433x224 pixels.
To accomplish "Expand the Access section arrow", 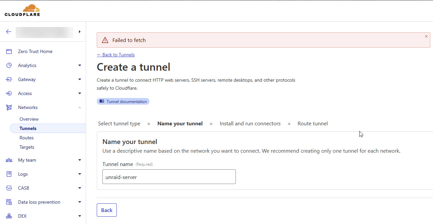I will click(x=79, y=93).
